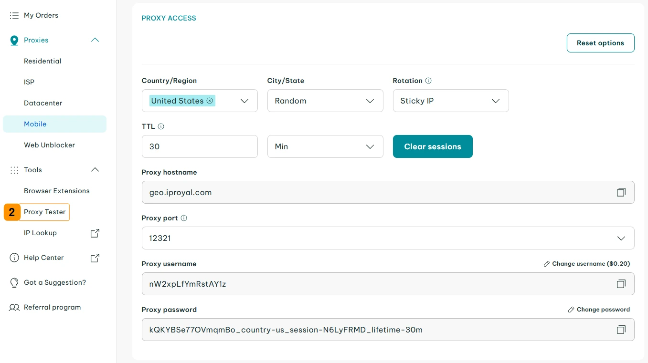Click the TTL info icon
The image size is (648, 363).
click(161, 126)
